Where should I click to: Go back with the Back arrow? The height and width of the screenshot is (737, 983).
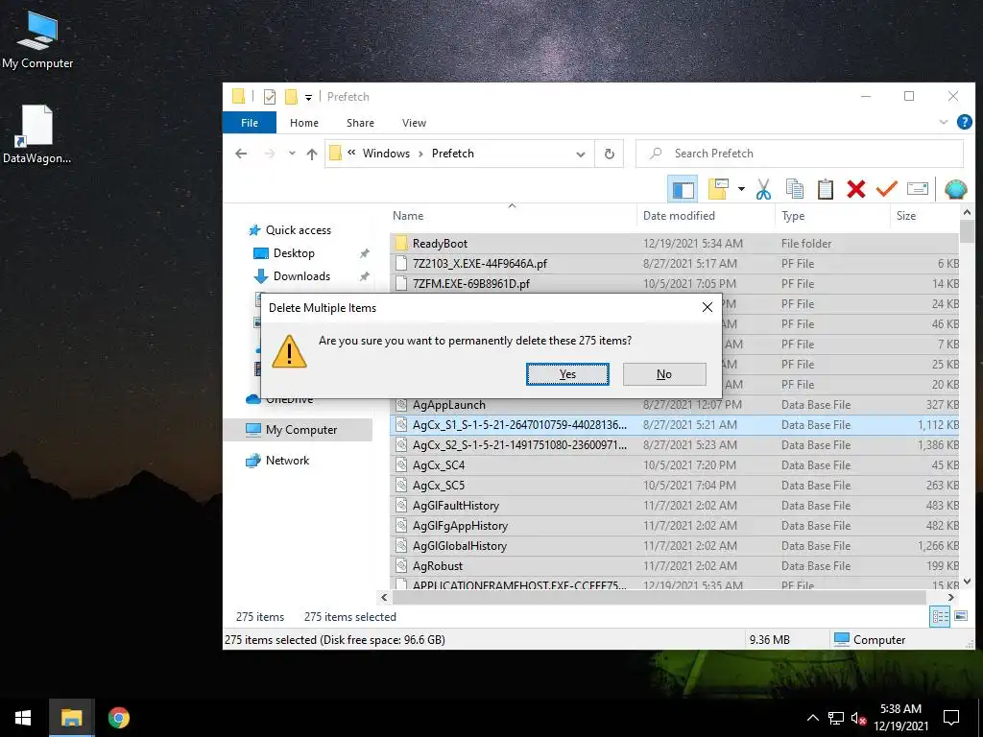point(241,154)
